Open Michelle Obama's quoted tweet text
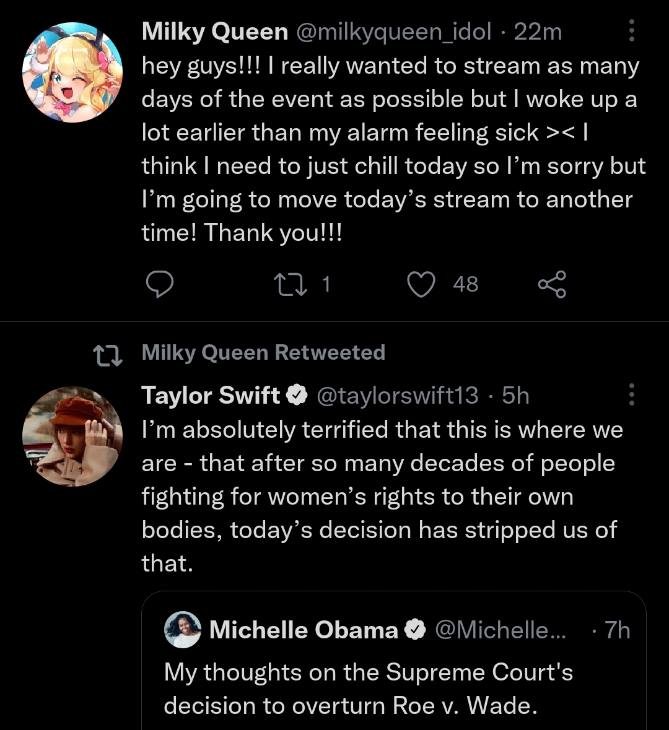 [369, 689]
